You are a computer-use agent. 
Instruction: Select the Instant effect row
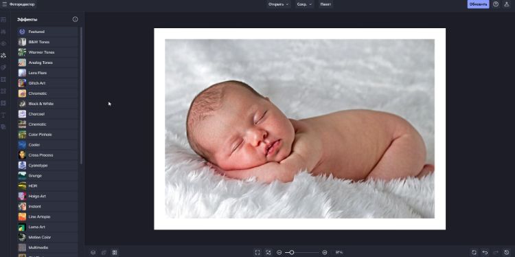47,206
